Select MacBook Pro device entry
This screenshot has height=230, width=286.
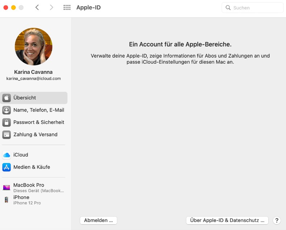(x=34, y=188)
